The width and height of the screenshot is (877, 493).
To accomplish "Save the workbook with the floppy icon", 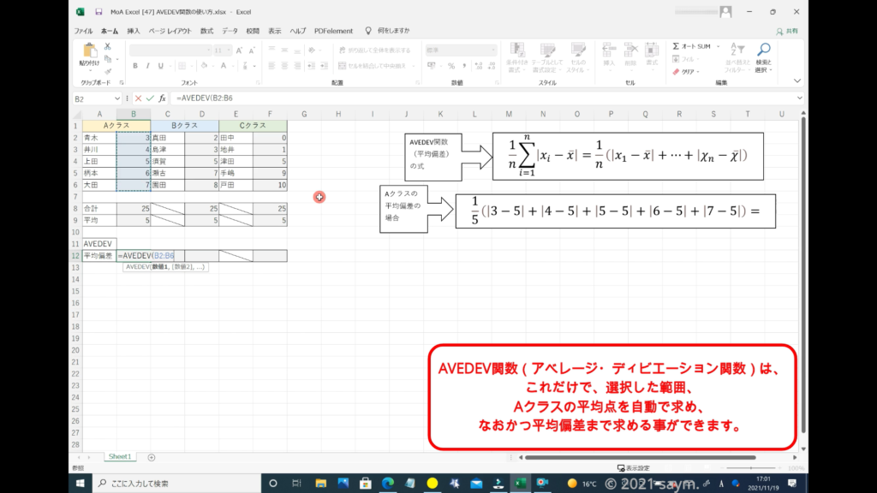I will 99,12.
